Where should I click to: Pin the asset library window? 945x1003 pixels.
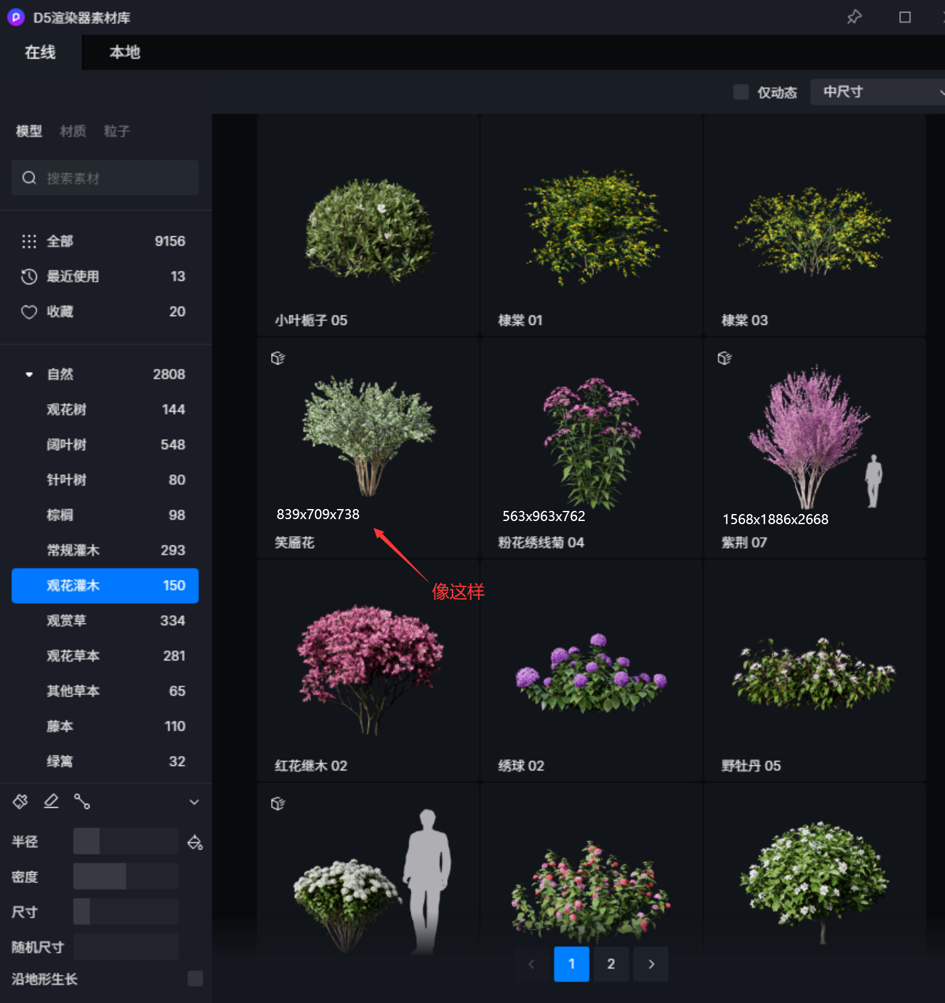point(854,17)
